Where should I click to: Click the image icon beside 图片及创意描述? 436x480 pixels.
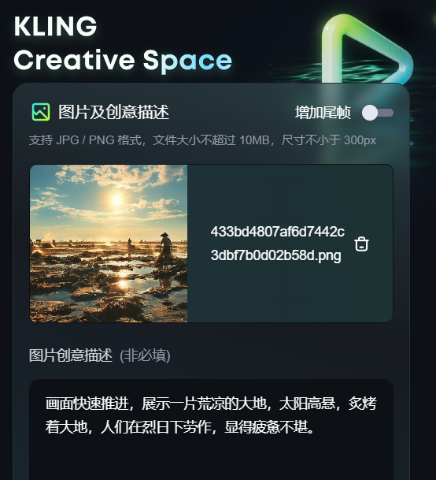(x=41, y=112)
